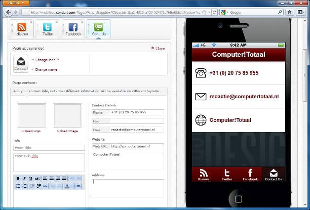Click the Contact envelope icon preview

pos(21,64)
